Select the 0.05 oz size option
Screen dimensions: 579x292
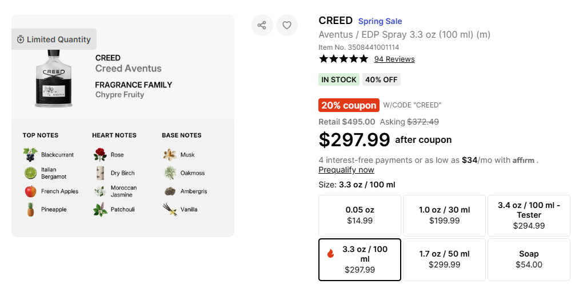[360, 215]
